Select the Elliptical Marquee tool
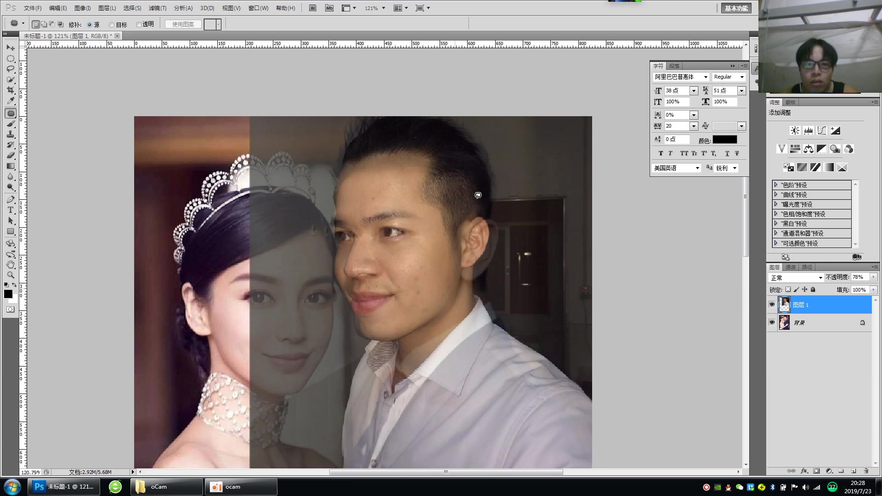 coord(11,58)
